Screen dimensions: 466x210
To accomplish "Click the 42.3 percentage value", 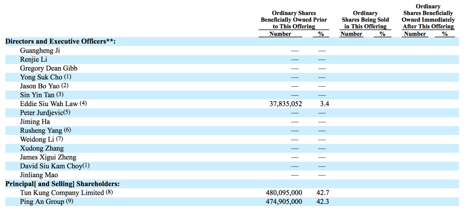I will (x=323, y=202).
